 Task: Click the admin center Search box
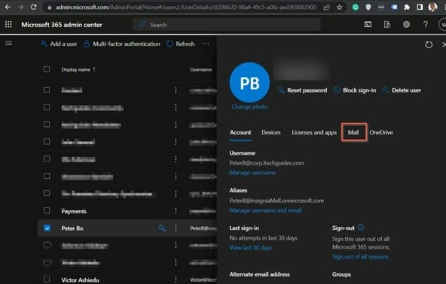click(x=227, y=25)
